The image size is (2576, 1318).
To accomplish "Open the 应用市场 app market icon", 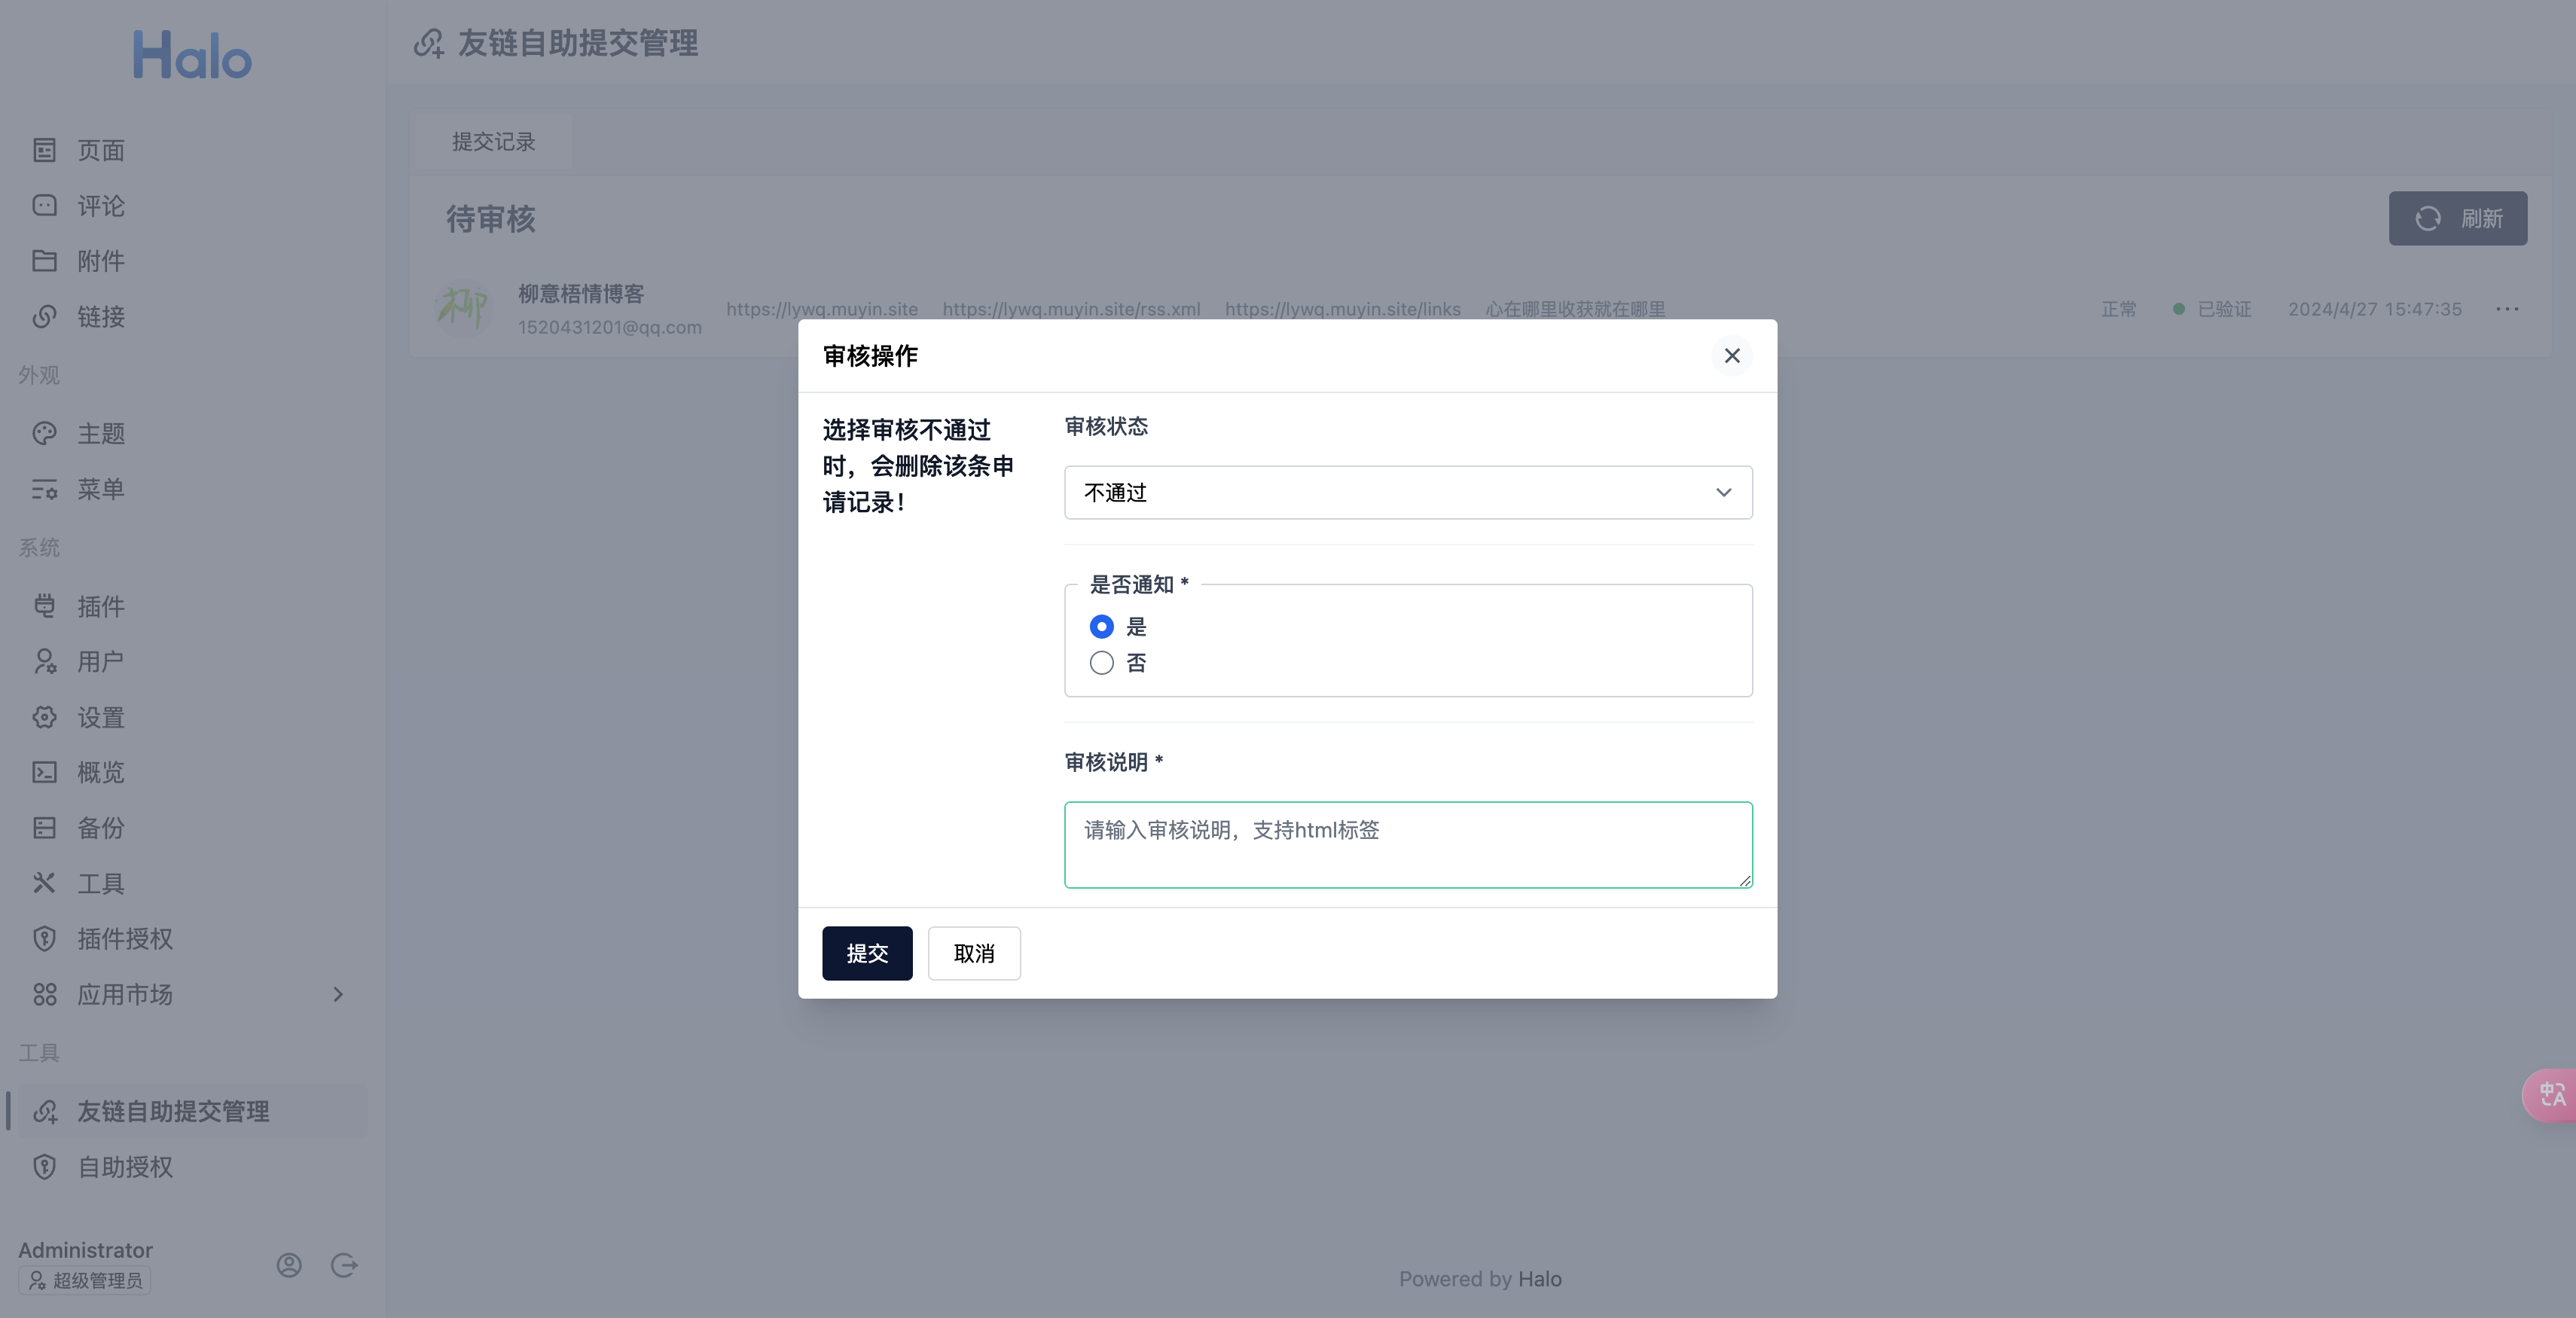I will [x=44, y=994].
